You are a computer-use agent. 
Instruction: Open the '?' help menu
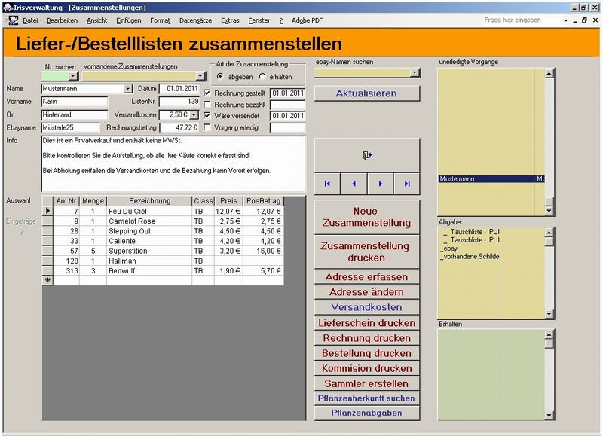pyautogui.click(x=281, y=20)
